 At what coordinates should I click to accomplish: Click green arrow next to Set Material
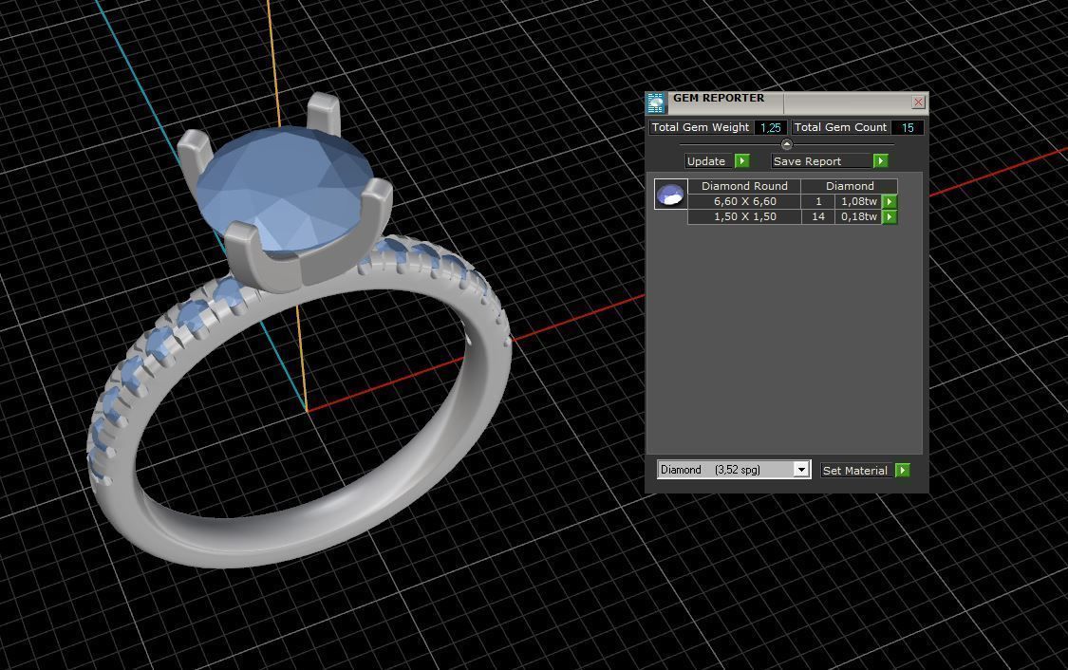[903, 471]
